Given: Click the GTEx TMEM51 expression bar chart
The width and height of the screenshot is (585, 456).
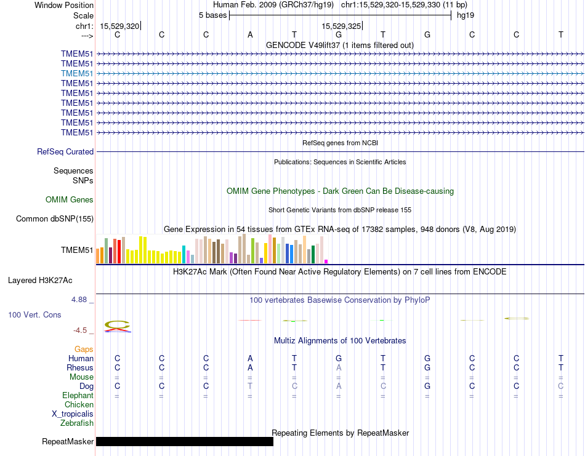Looking at the screenshot, I should point(212,249).
